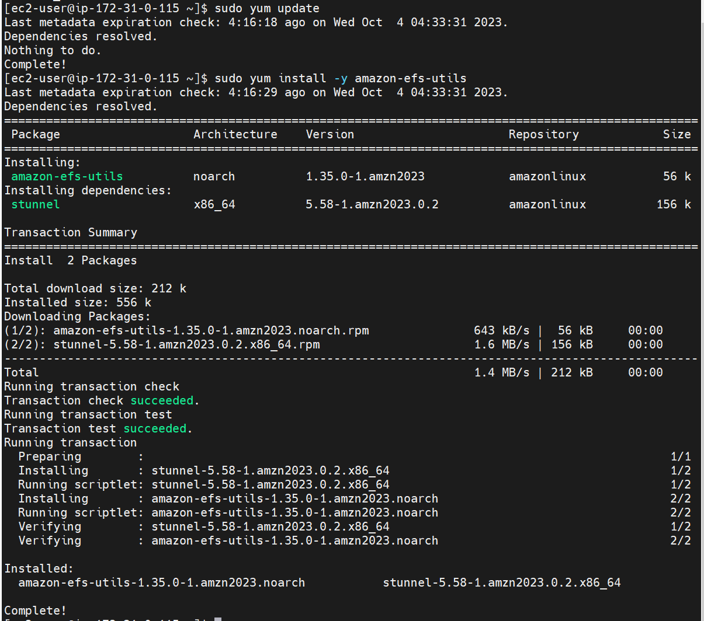Click the 'Version' column header

[330, 135]
